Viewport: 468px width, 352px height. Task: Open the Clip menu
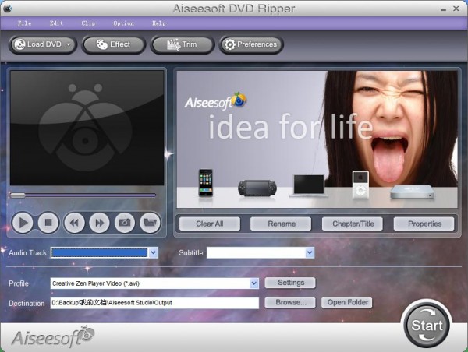tap(88, 23)
